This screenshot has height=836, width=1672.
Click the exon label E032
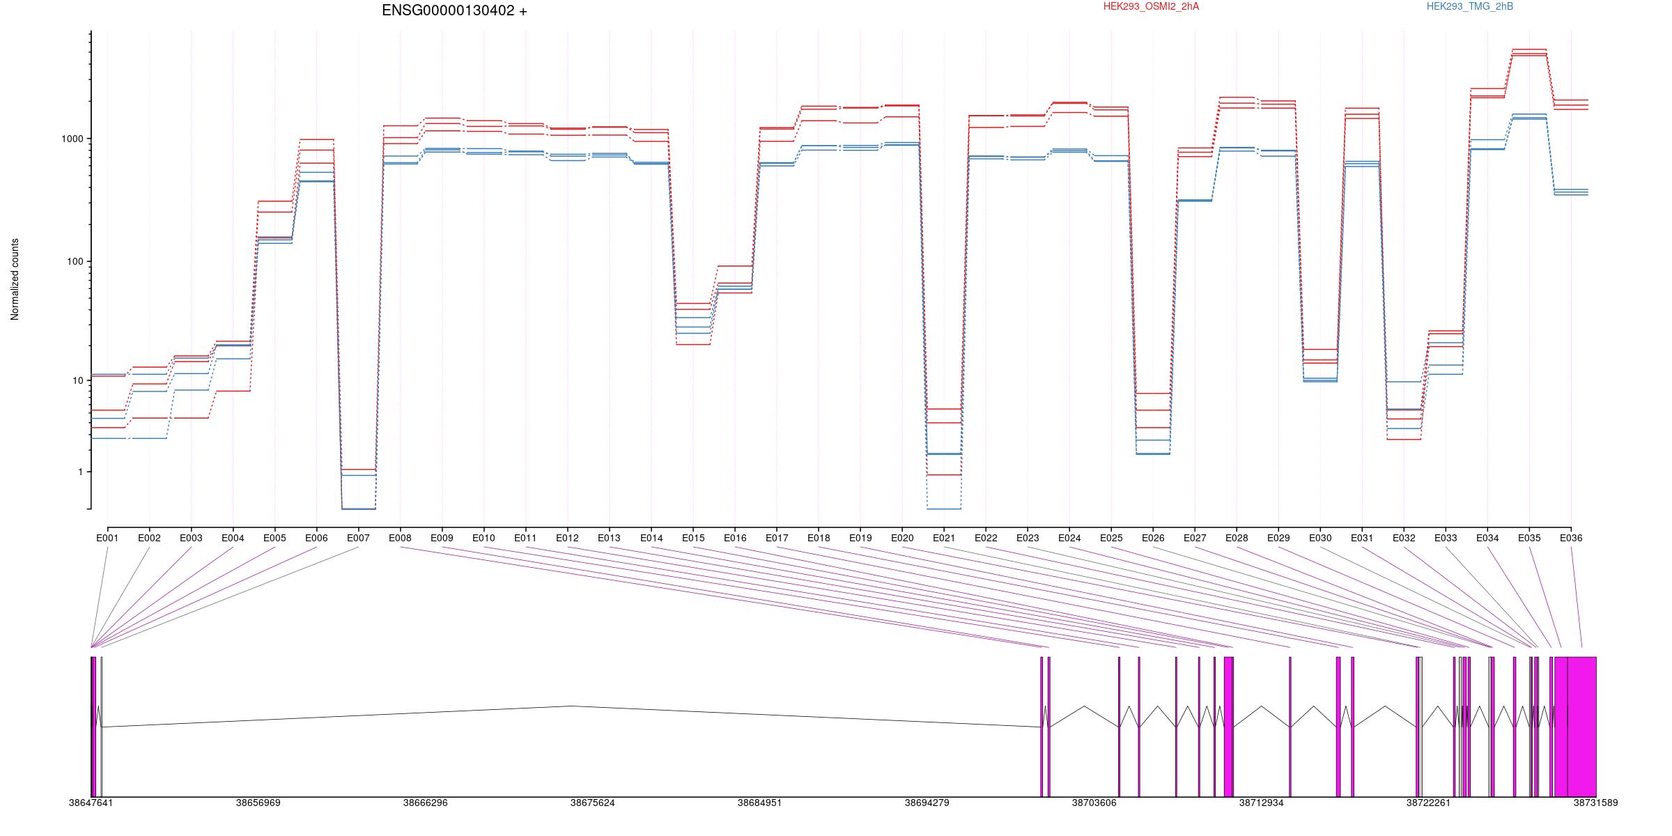1404,538
